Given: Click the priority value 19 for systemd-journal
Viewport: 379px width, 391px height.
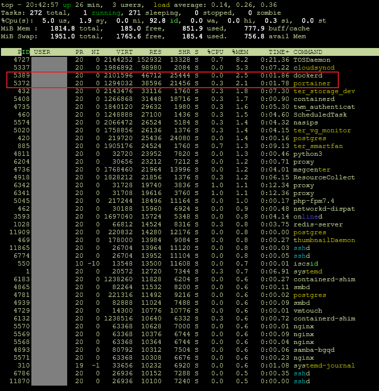Looking at the screenshot, I should 79,366.
